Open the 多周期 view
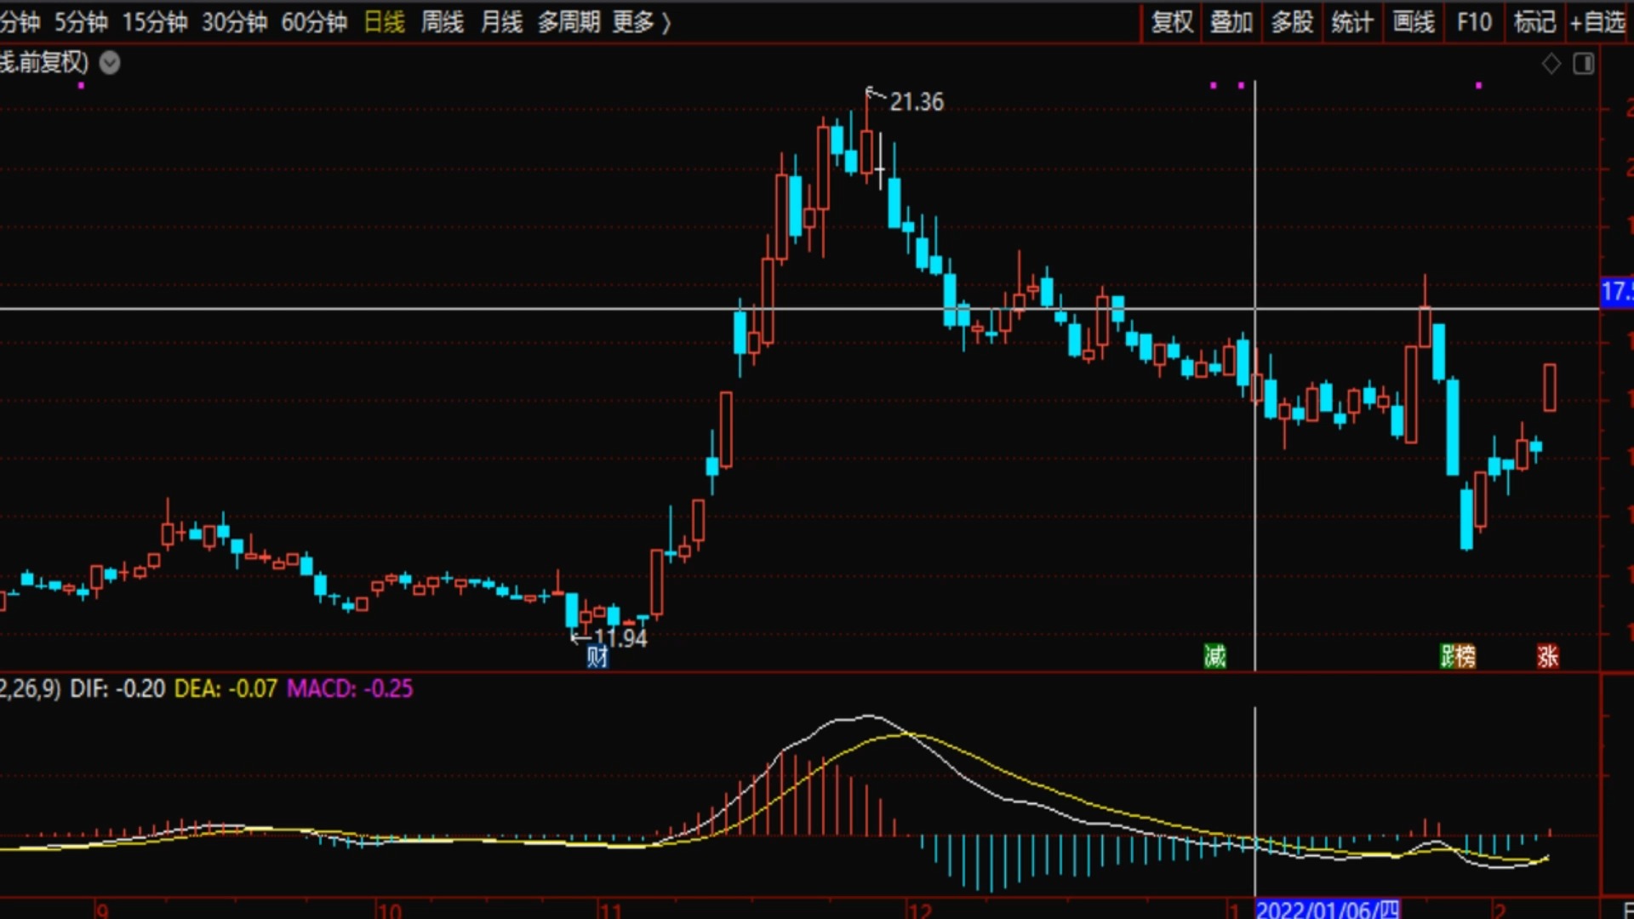Image resolution: width=1634 pixels, height=919 pixels. tap(568, 22)
